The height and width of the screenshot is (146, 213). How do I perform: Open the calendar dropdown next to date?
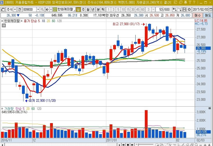tap(211, 10)
